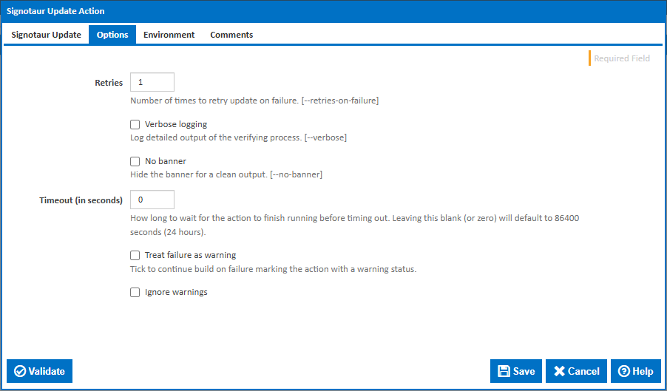Open the Environment tab
The width and height of the screenshot is (667, 391).
pos(169,35)
